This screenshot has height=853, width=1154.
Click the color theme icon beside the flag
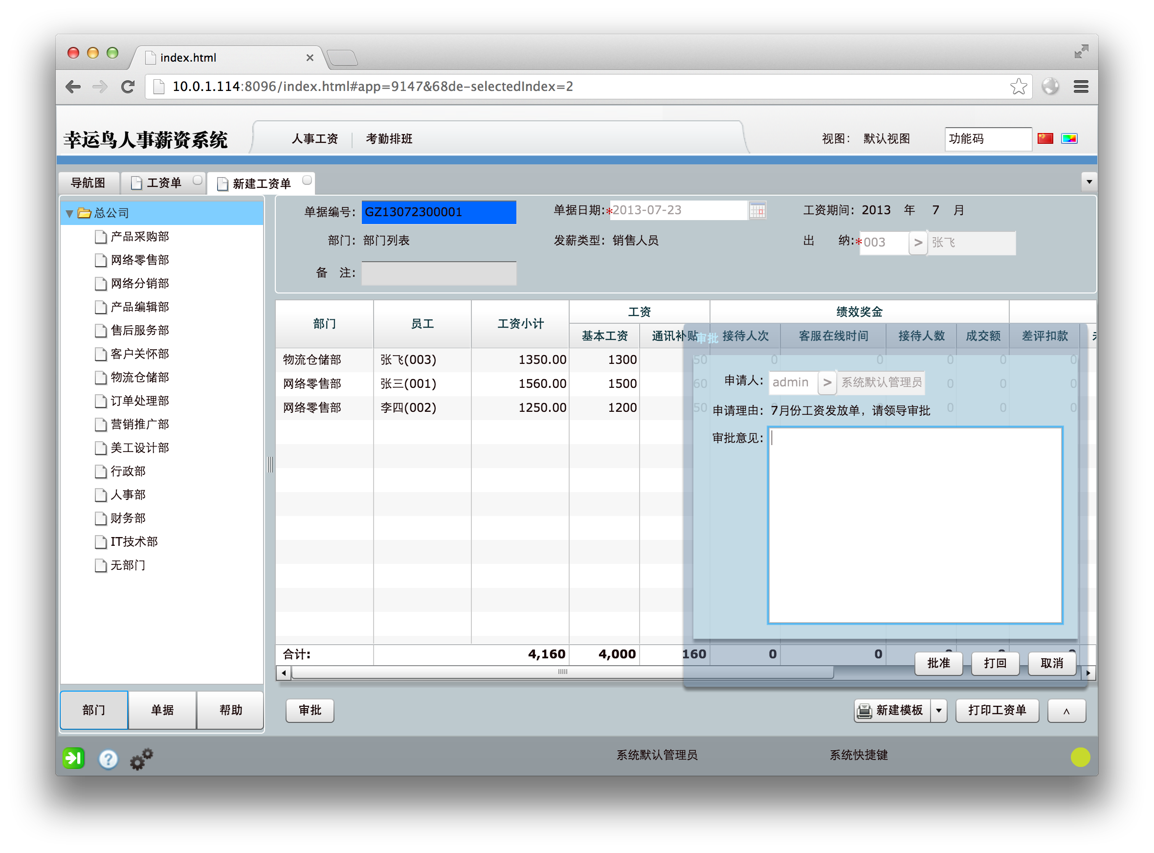pyautogui.click(x=1069, y=138)
